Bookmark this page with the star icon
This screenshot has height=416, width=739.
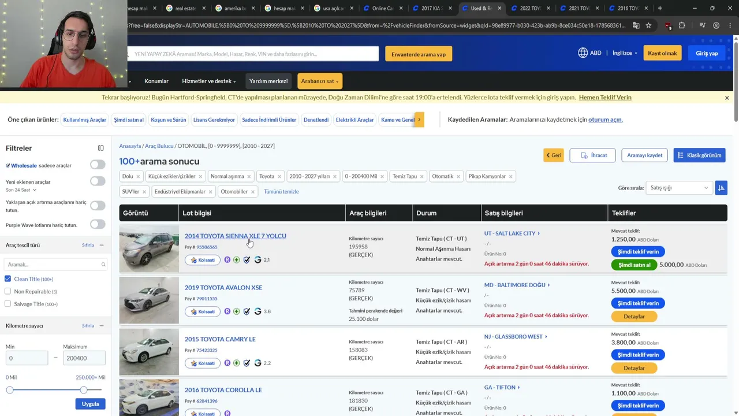tap(648, 25)
